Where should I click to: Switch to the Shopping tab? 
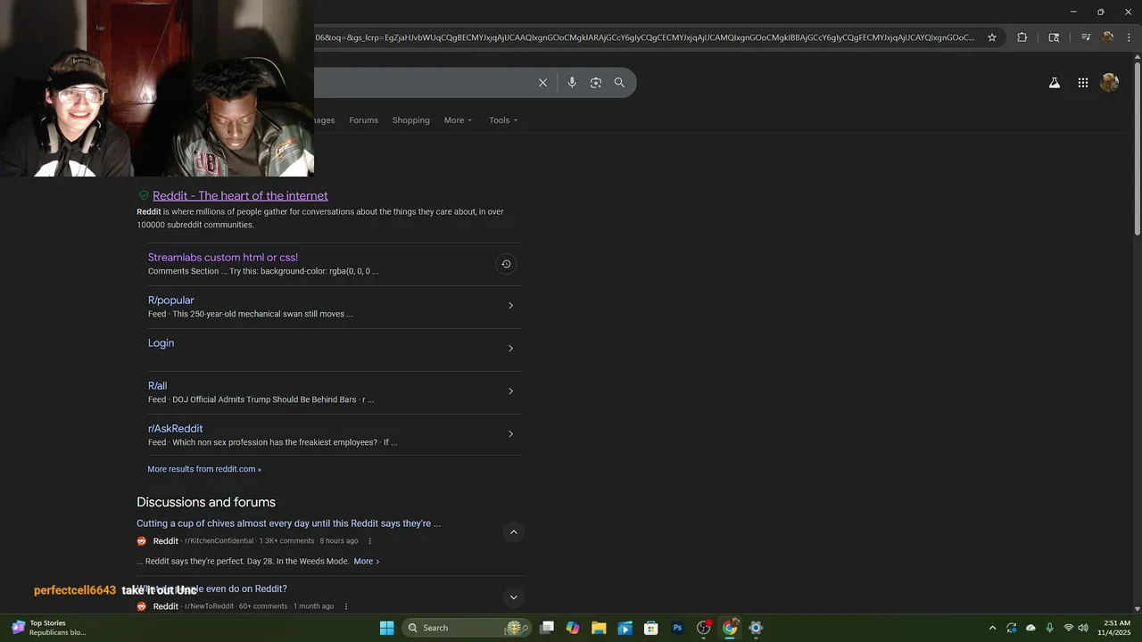pyautogui.click(x=410, y=120)
